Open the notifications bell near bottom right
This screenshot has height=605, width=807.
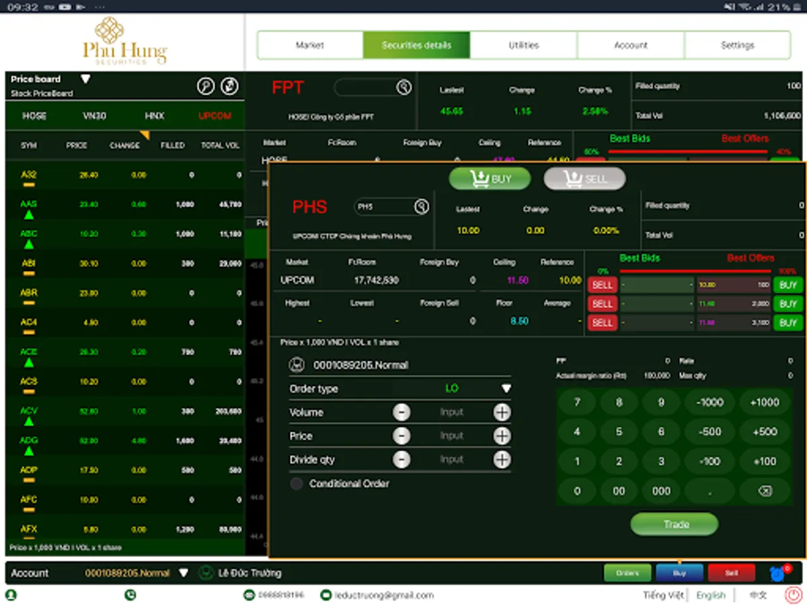(777, 573)
